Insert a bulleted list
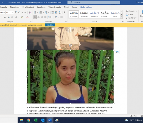Image resolution: width=143 pixels, height=123 pixels. (35, 13)
